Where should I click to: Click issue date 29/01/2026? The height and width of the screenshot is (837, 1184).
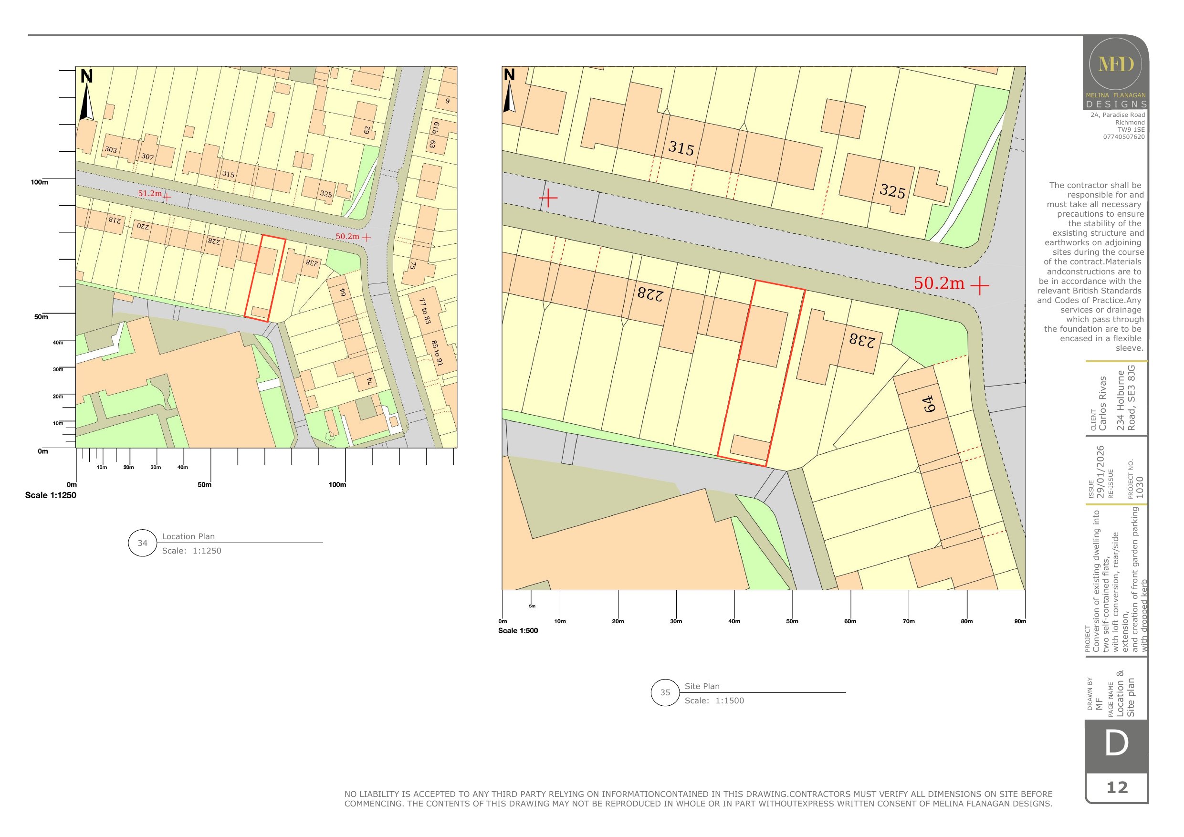click(x=1100, y=472)
